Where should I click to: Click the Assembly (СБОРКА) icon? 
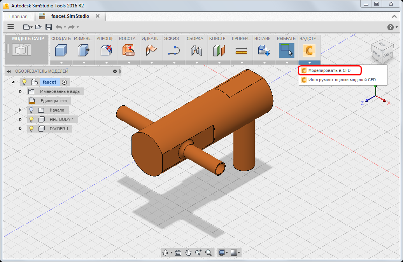tap(196, 50)
